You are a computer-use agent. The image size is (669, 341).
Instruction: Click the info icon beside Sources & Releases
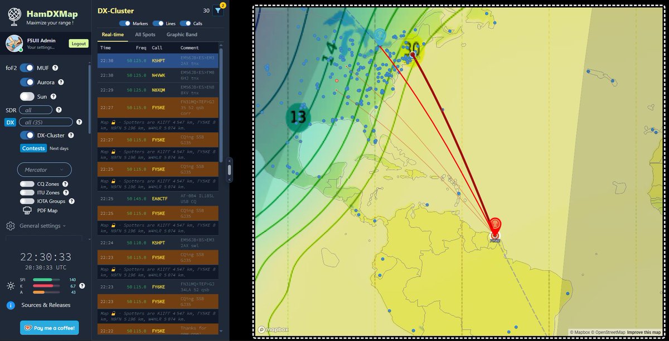click(x=10, y=305)
